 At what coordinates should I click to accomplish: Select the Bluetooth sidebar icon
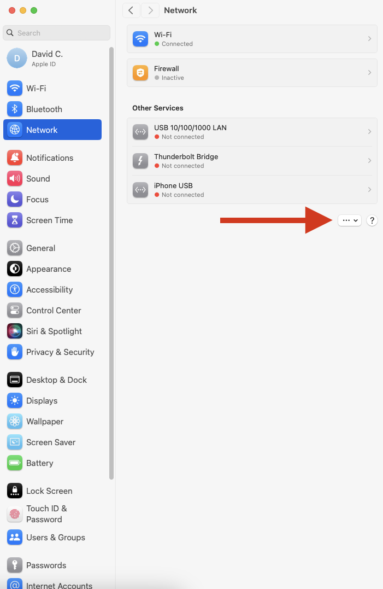(x=15, y=109)
